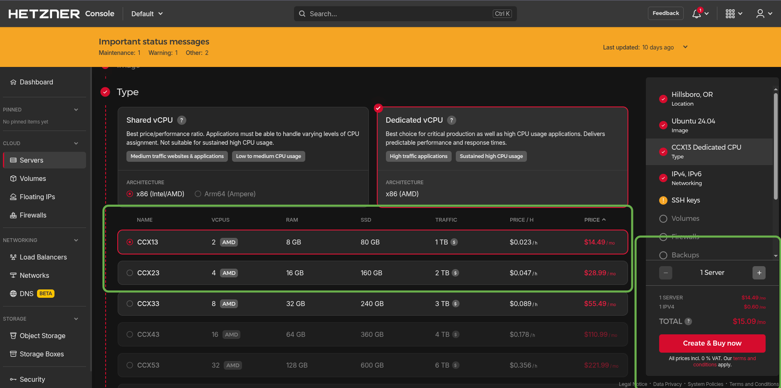Open DNS BETA page
This screenshot has height=388, width=781.
pos(44,294)
